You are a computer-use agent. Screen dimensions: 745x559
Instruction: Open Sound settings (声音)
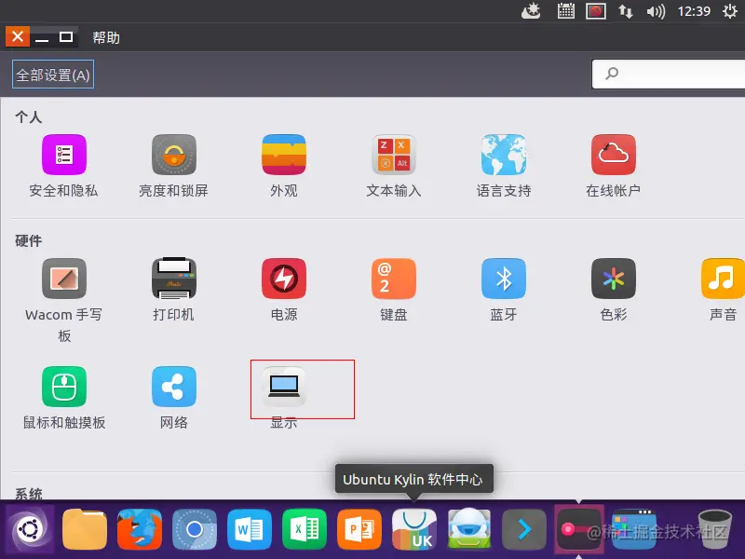pyautogui.click(x=724, y=290)
